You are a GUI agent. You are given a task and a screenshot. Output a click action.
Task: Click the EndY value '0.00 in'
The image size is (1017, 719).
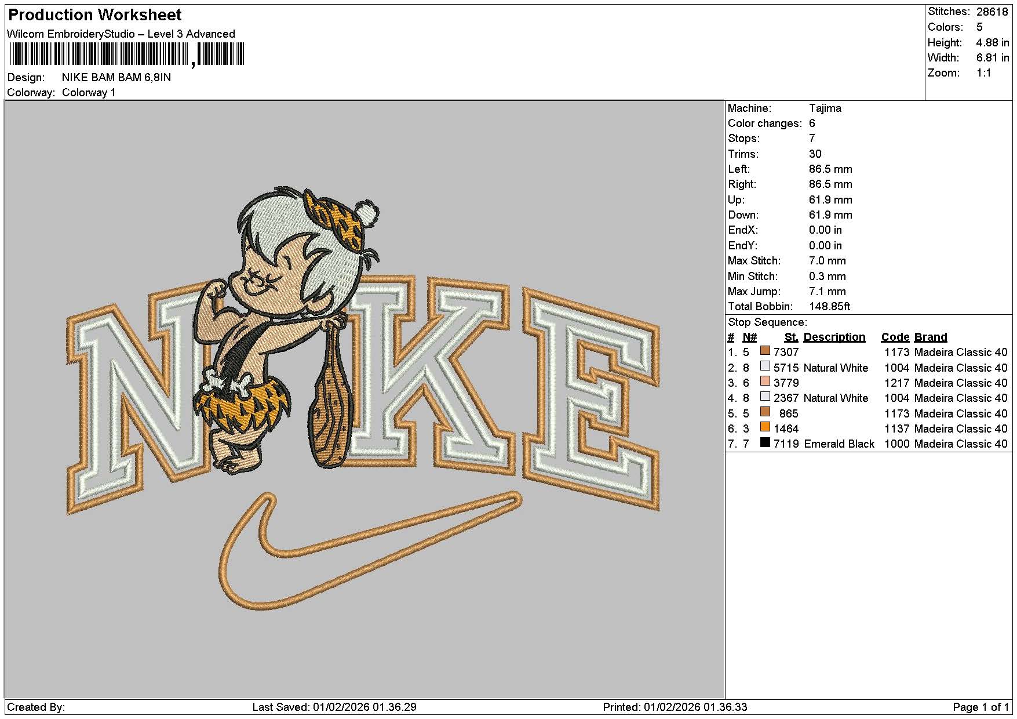pyautogui.click(x=825, y=245)
